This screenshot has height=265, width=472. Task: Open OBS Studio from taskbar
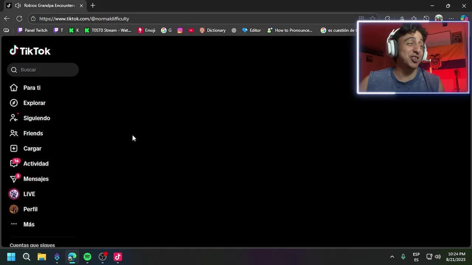[103, 257]
